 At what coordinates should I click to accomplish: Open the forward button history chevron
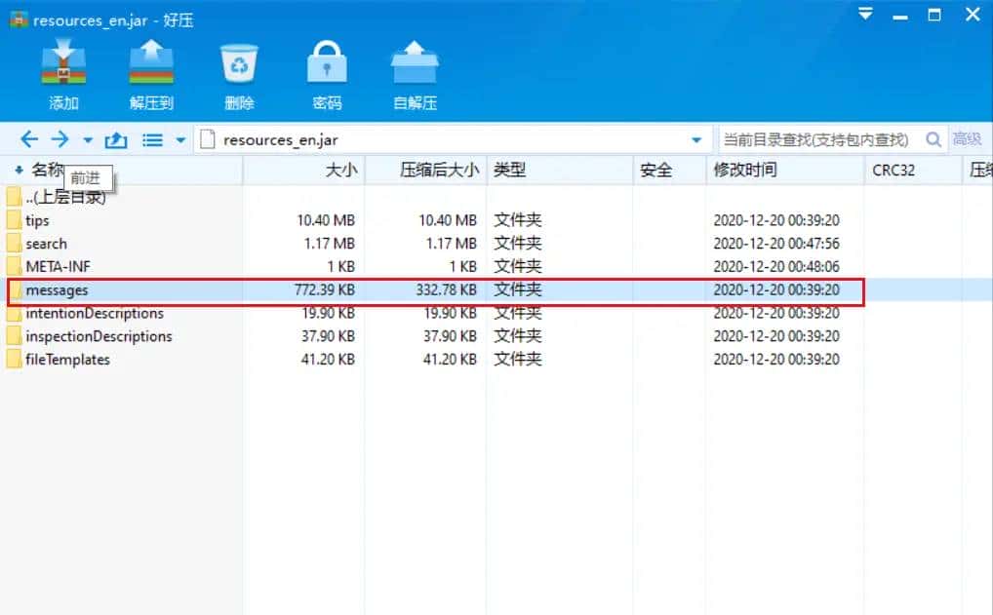point(86,139)
